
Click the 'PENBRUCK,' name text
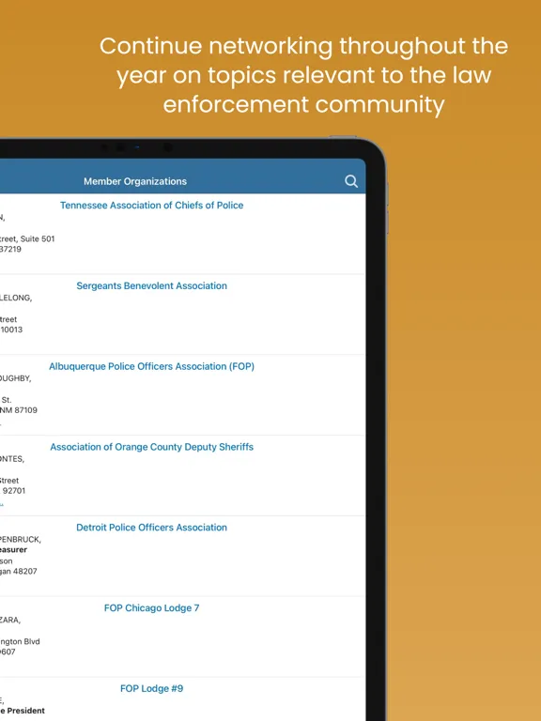coord(21,539)
